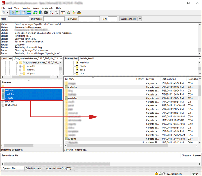
Task: Switch to the Failed transfers tab
Action: (x=33, y=168)
